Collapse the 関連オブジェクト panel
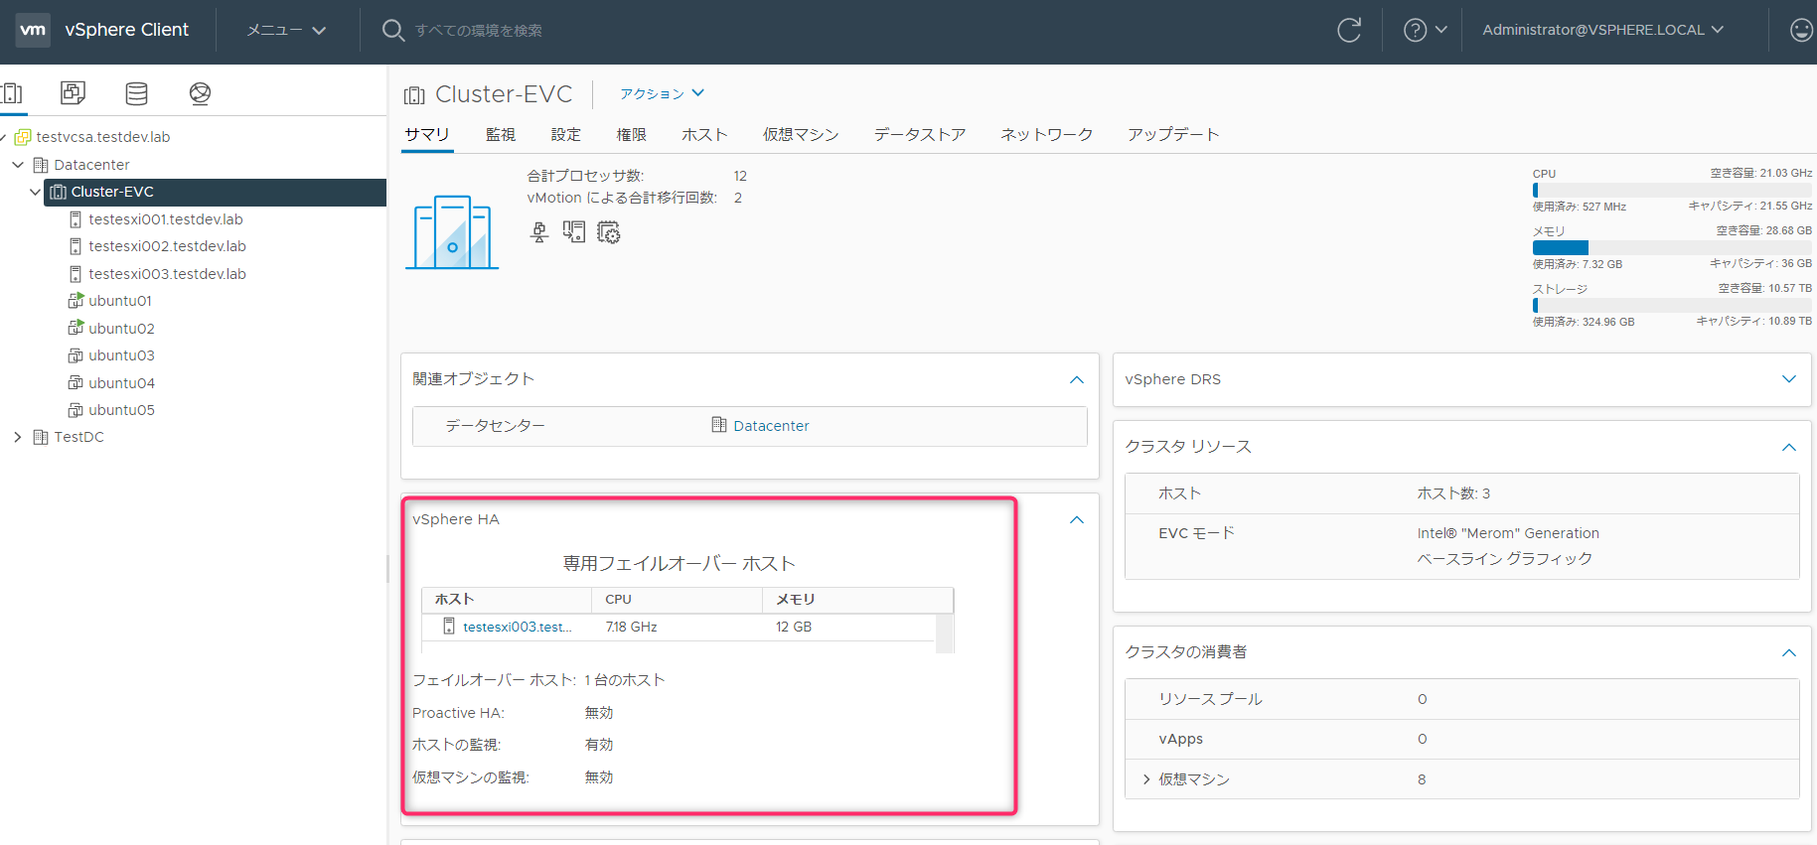Screen dimensions: 1817x845 [1077, 379]
